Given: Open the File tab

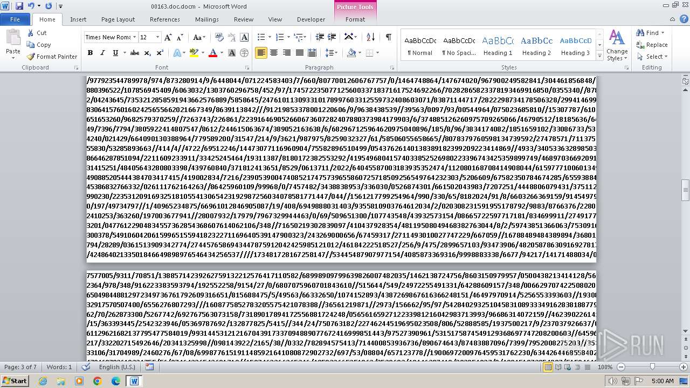Looking at the screenshot, I should click(15, 19).
